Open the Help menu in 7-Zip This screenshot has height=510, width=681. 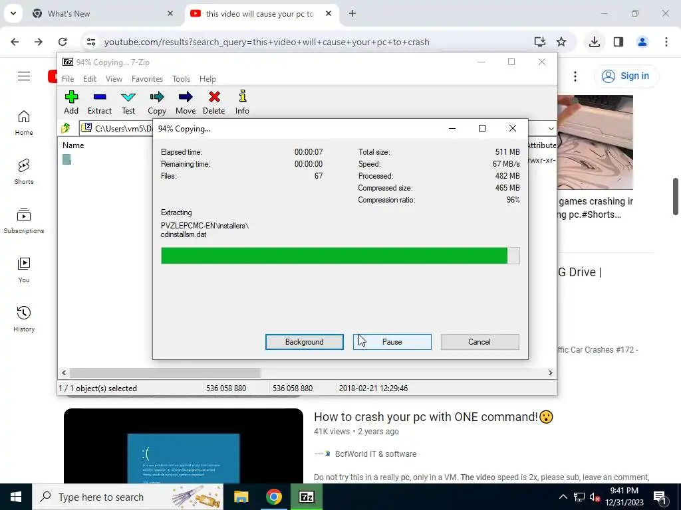tap(207, 79)
